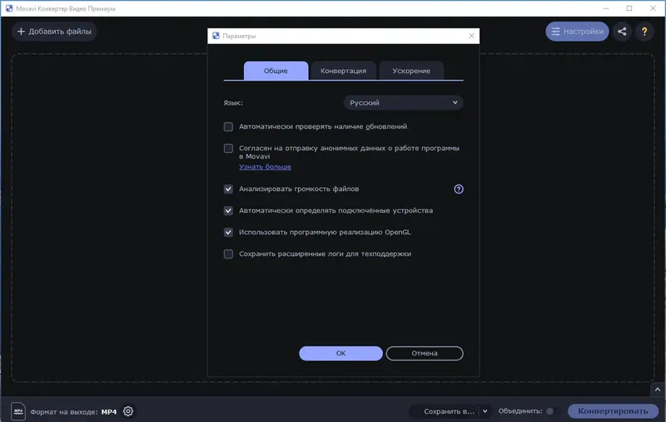
Task: Click the Формат на выходе: MP4 label
Action: (73, 412)
